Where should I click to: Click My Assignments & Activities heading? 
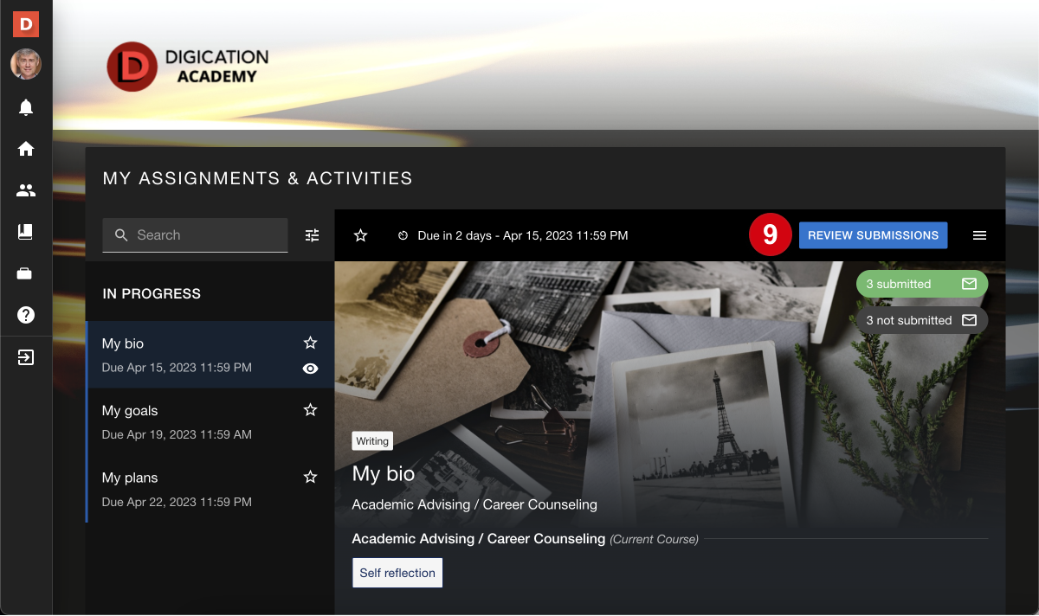click(258, 179)
